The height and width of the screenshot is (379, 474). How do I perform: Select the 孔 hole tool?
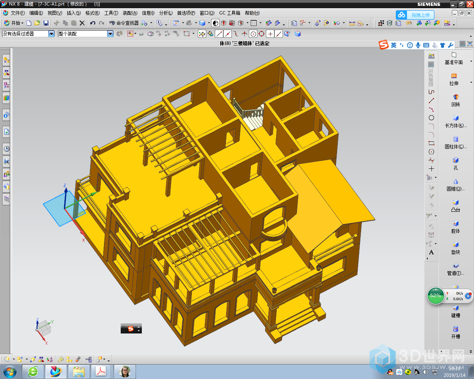pos(455,164)
